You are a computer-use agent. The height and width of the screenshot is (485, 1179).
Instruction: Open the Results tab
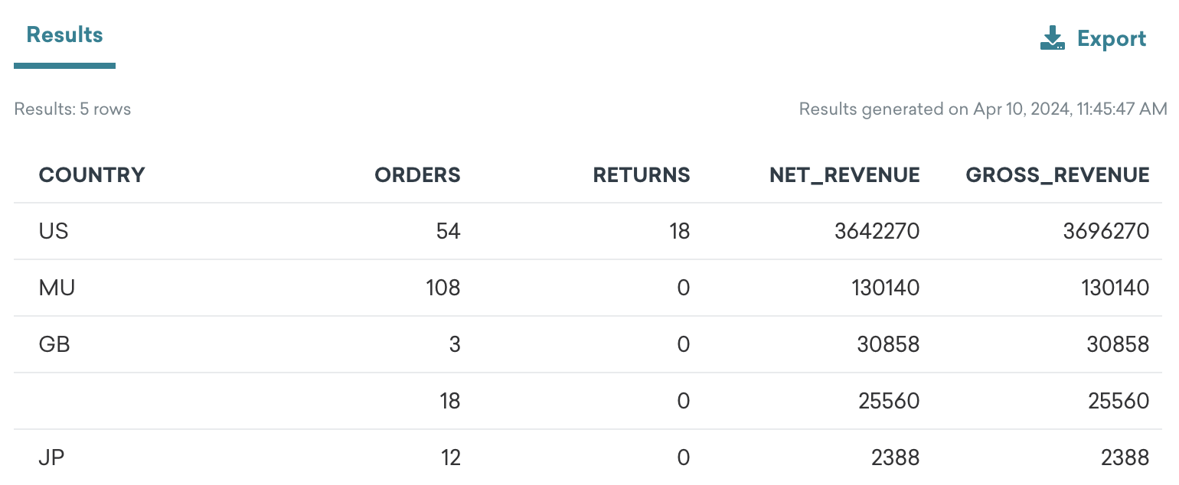64,35
